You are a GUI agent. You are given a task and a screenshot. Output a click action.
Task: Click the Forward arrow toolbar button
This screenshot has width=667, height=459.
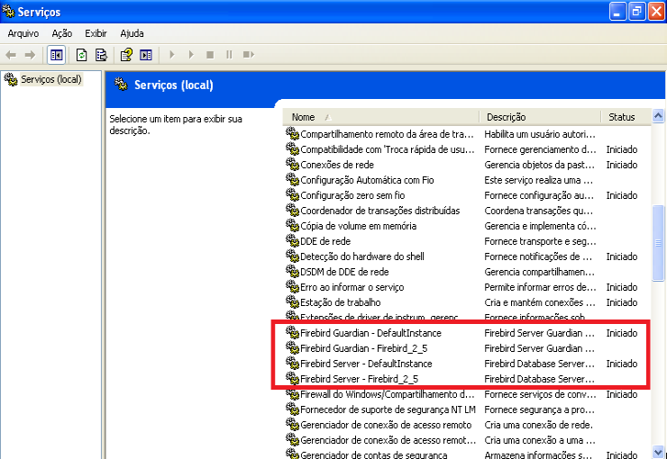click(x=31, y=55)
